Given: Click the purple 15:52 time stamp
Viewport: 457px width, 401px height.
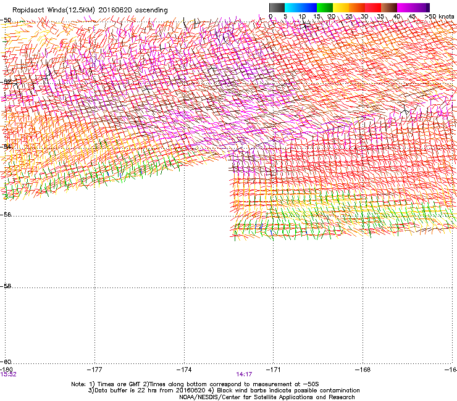Looking at the screenshot, I should pos(8,374).
